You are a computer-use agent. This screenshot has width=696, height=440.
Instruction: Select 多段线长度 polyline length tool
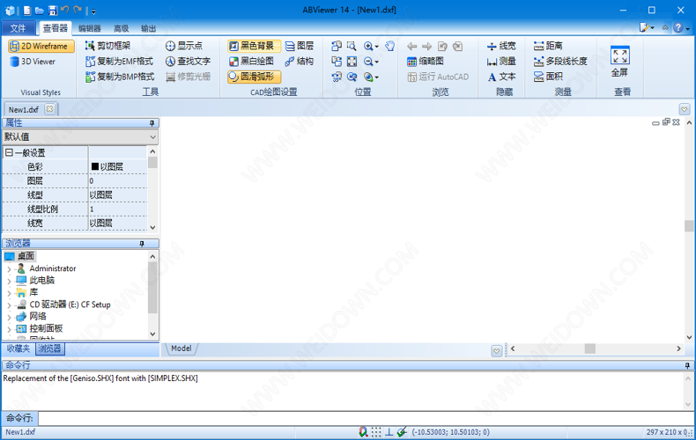point(560,62)
